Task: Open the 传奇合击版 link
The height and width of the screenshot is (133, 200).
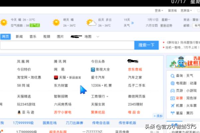Action: pyautogui.click(x=101, y=123)
